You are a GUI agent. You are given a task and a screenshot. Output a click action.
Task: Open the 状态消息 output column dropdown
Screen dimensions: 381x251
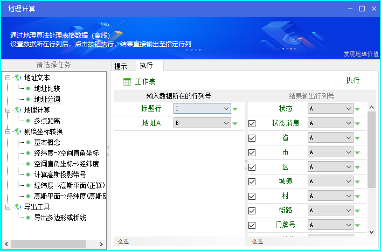tap(330, 123)
